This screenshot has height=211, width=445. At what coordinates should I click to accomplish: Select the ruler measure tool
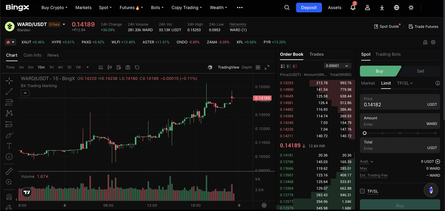click(x=9, y=171)
